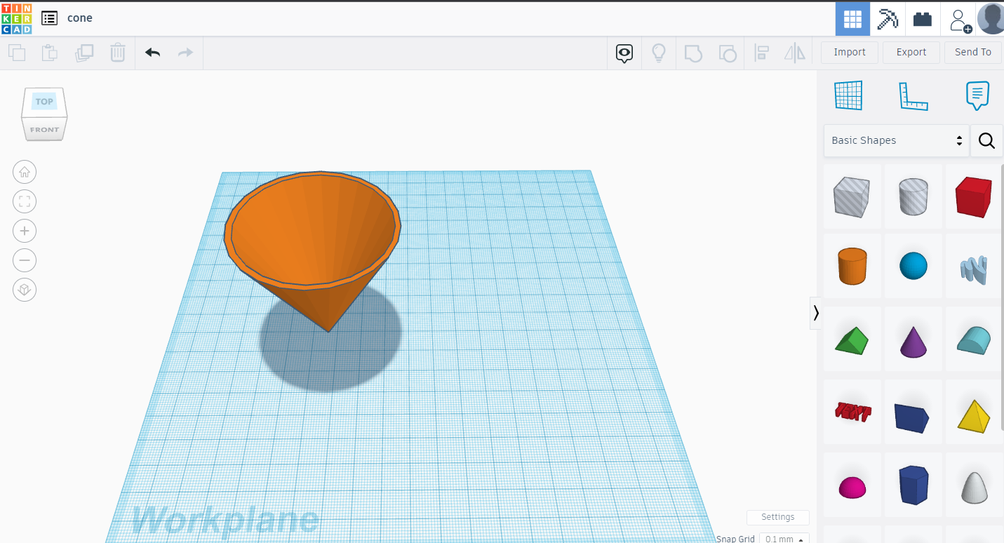Screen dimensions: 1004x543
Task: Toggle show all lightbulb icon
Action: coord(659,53)
